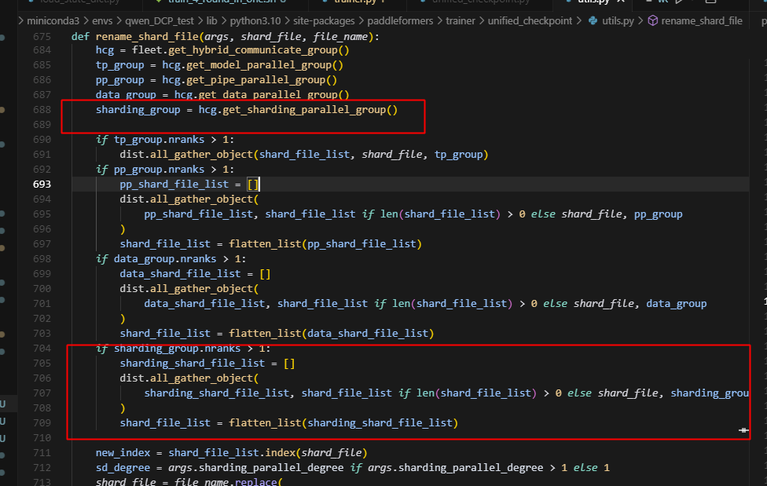This screenshot has width=767, height=486.
Task: Click line number 693 in the gutter
Action: pos(42,184)
